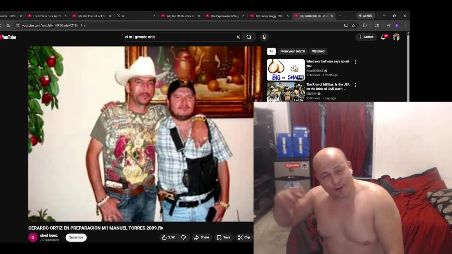Click the Chrome home icon
The height and width of the screenshot is (254, 452).
click(x=8, y=25)
